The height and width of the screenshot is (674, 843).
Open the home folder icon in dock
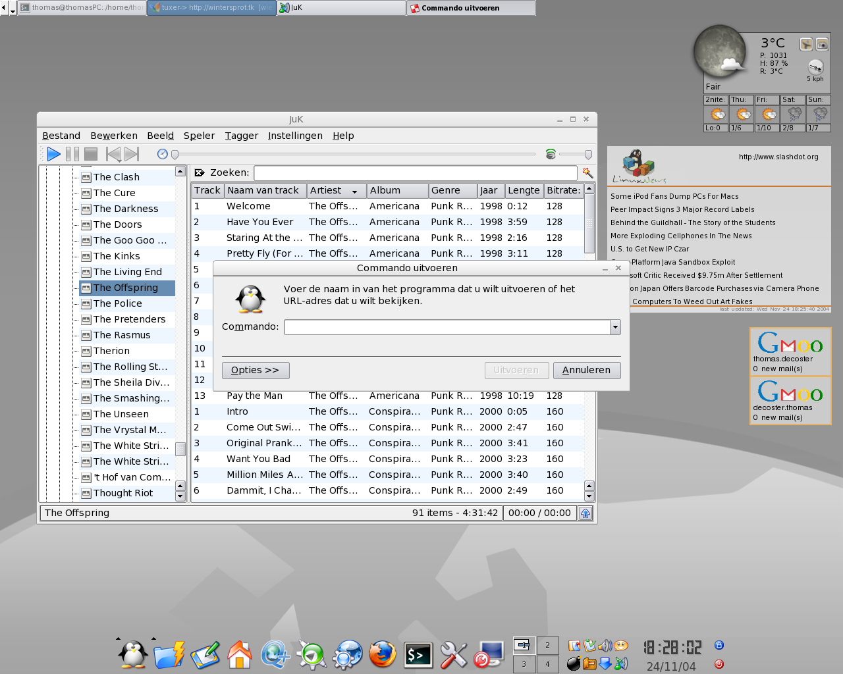click(x=240, y=654)
